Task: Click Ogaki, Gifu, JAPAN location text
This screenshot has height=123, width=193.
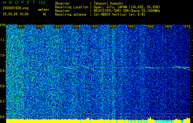Action: coord(127,7)
